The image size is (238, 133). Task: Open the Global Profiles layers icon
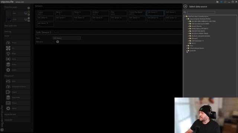point(8,98)
